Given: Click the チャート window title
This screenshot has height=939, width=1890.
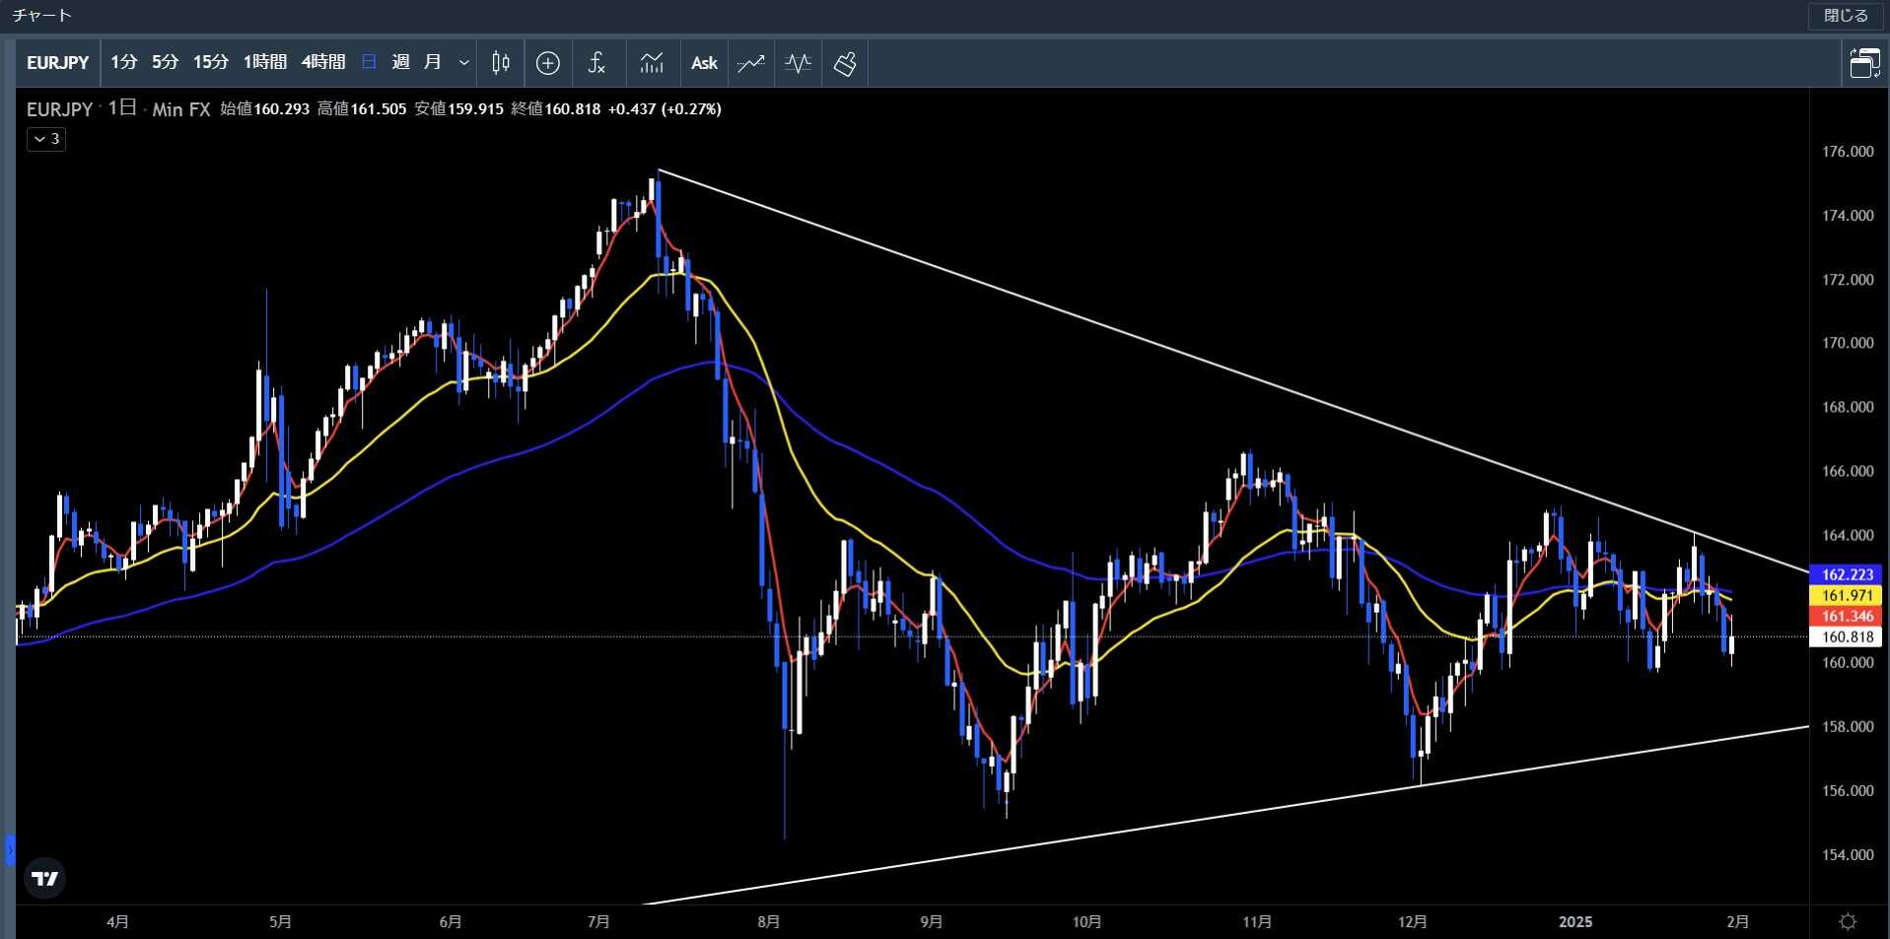Looking at the screenshot, I should (x=42, y=16).
